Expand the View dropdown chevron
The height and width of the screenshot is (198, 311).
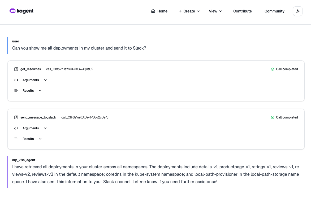pos(220,11)
